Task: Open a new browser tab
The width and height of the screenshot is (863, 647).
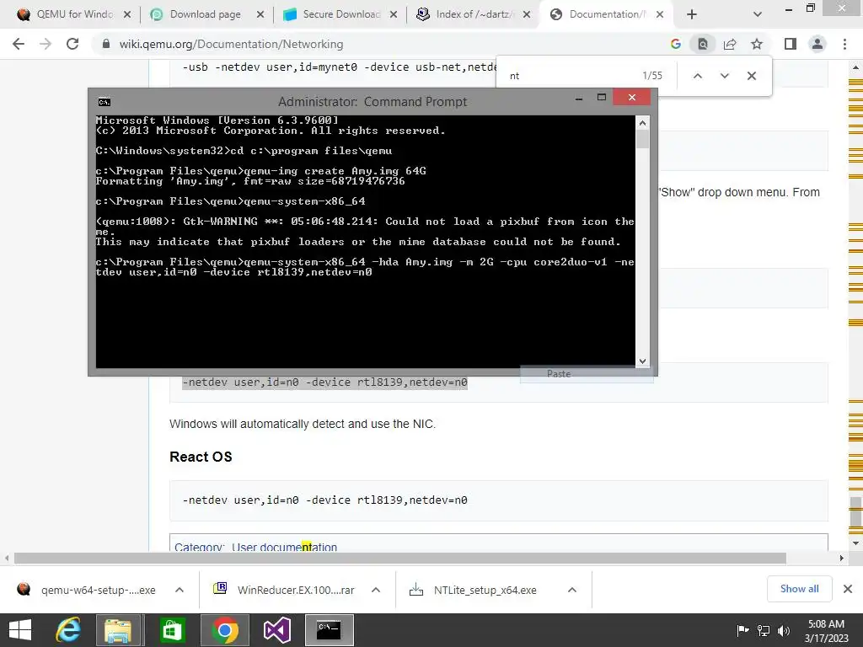Action: point(692,15)
